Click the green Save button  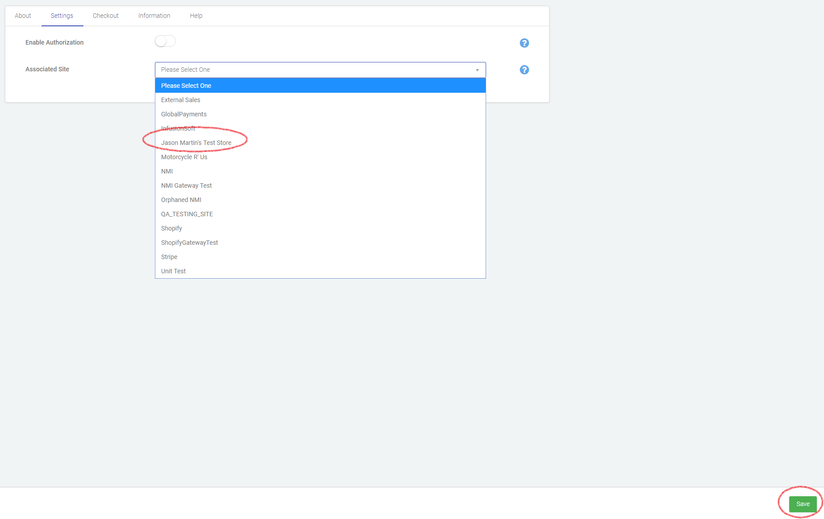[803, 504]
